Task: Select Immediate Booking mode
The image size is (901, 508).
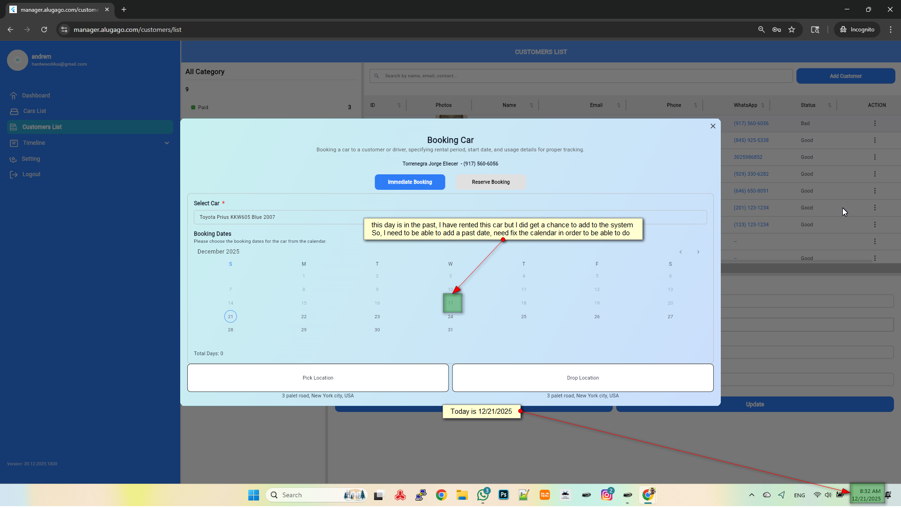Action: [410, 182]
